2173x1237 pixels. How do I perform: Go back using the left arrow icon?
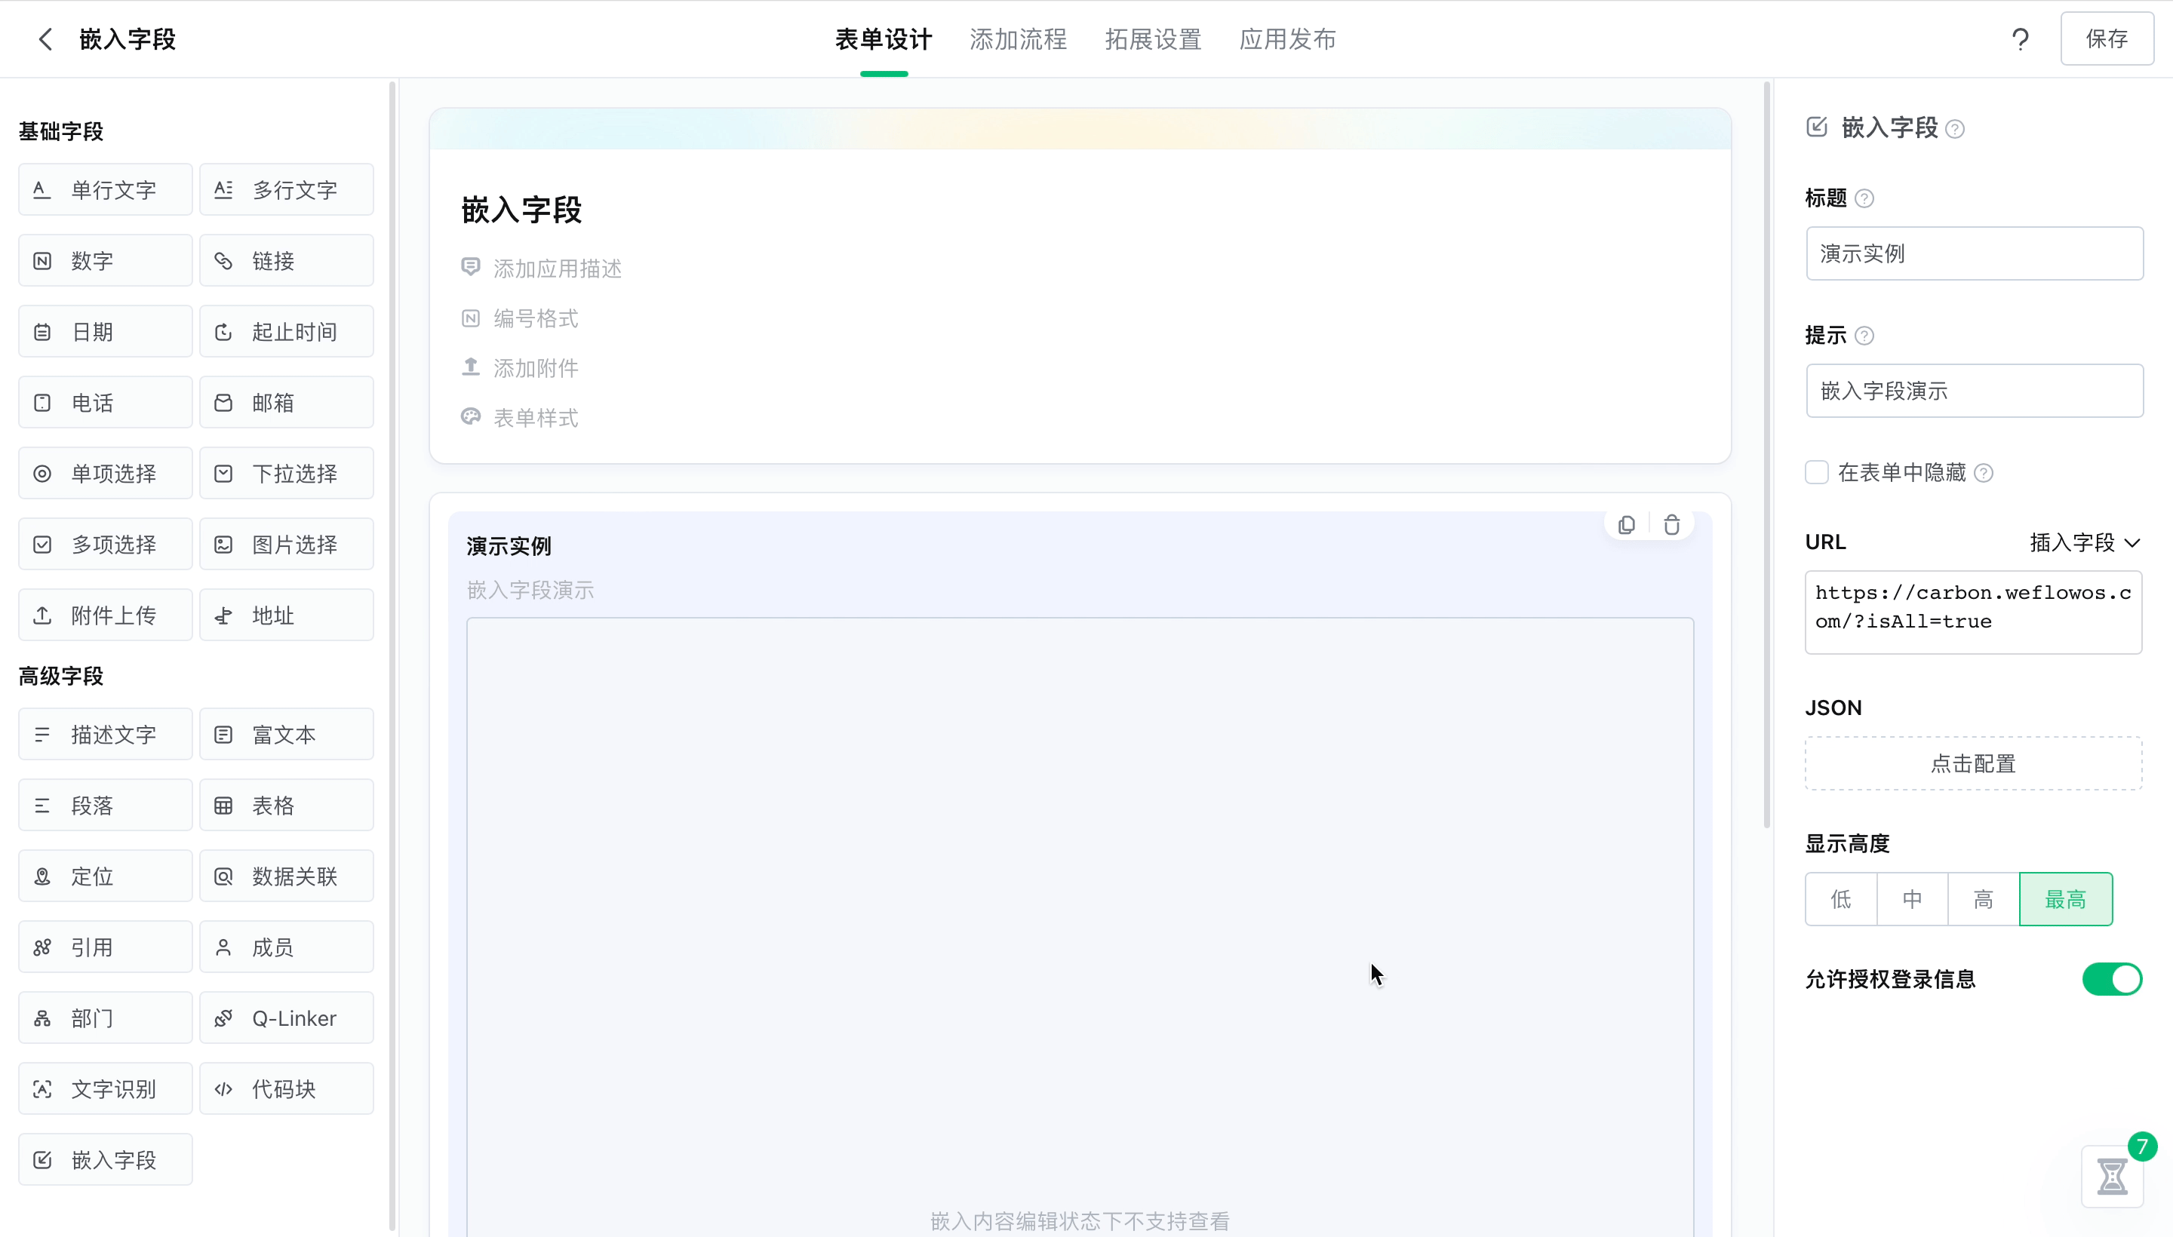coord(45,39)
